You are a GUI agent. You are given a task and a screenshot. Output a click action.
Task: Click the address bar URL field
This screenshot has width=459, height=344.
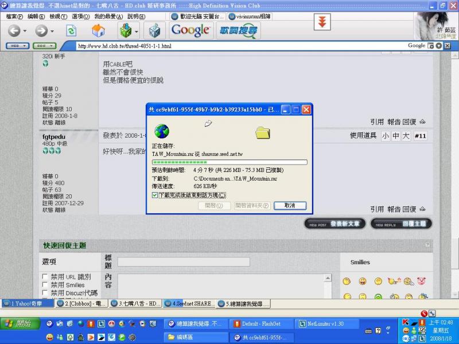pos(240,46)
